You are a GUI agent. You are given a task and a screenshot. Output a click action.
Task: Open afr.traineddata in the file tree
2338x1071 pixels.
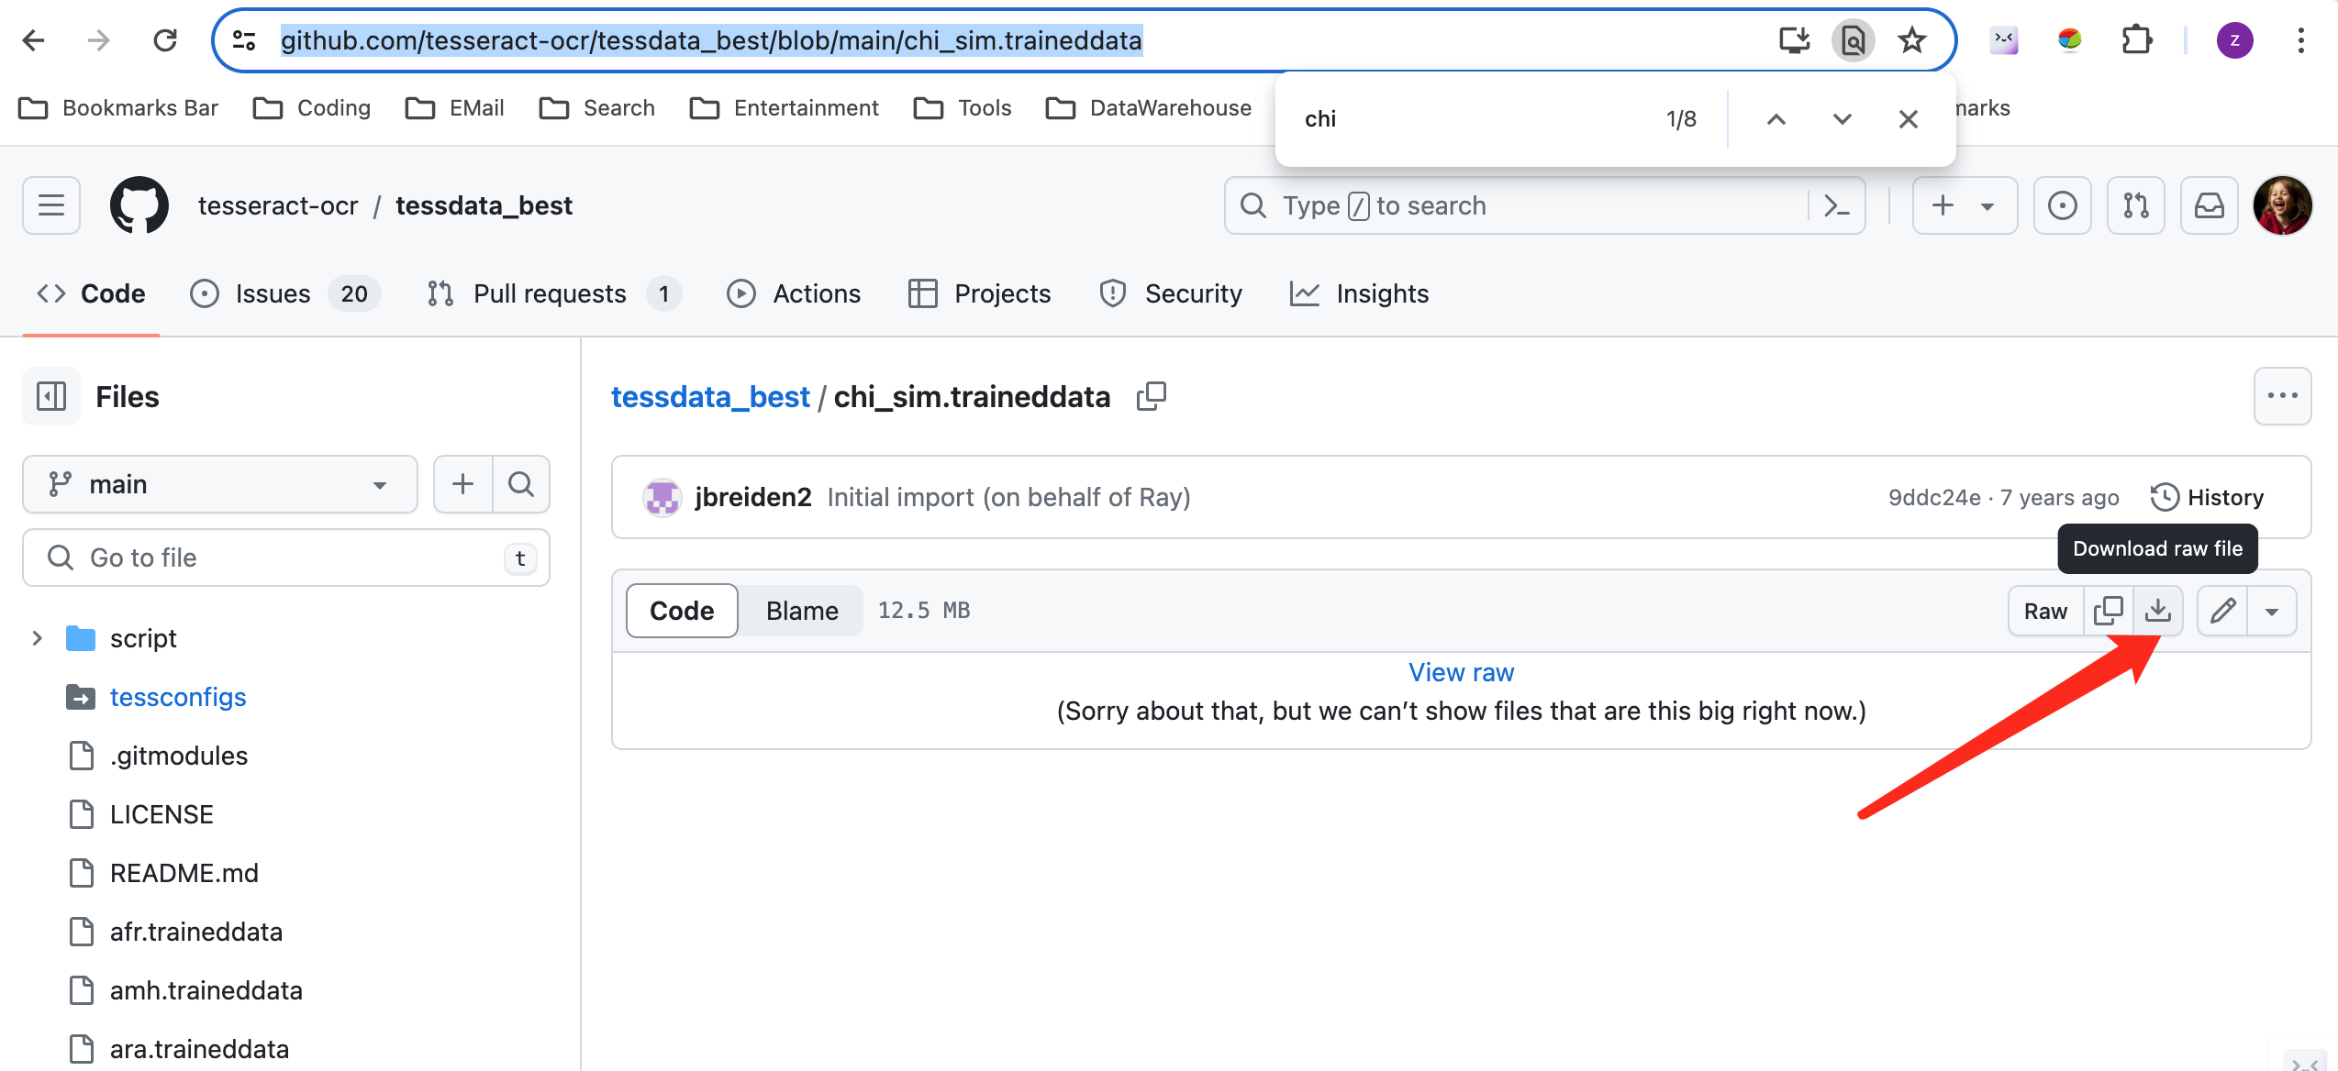[196, 932]
